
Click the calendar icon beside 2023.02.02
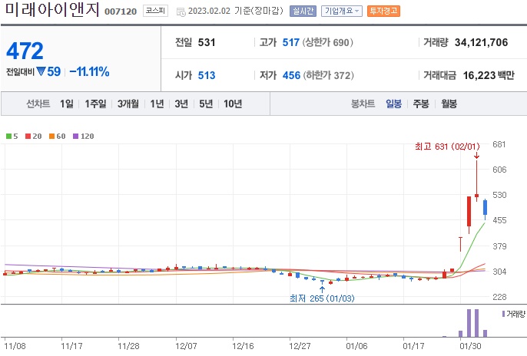tap(181, 12)
